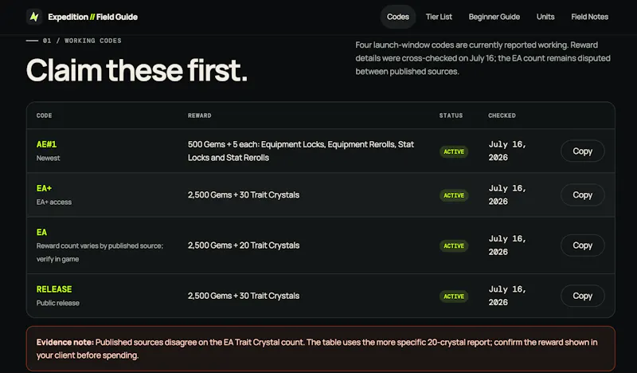Click the CODE column header

tap(44, 116)
